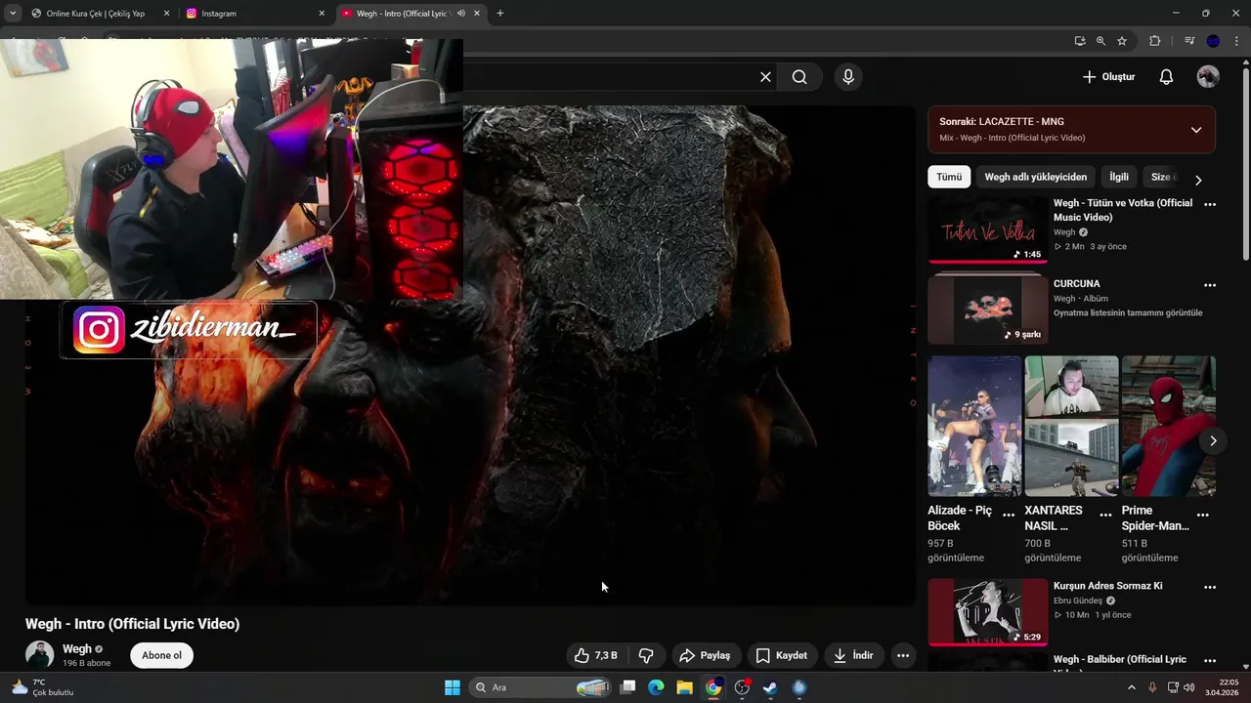Open options for Tütün ve Votka video
The image size is (1251, 703).
[1210, 204]
